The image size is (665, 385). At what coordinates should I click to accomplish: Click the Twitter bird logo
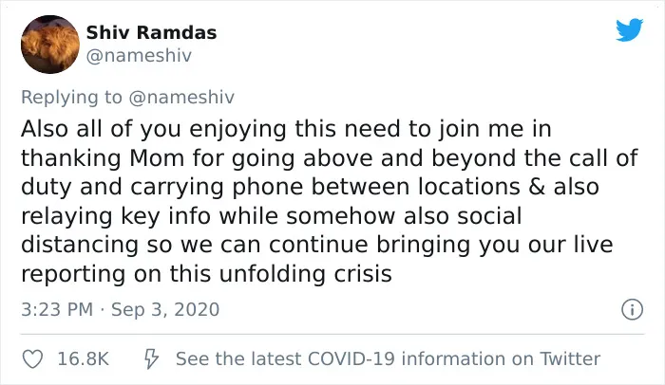[629, 30]
